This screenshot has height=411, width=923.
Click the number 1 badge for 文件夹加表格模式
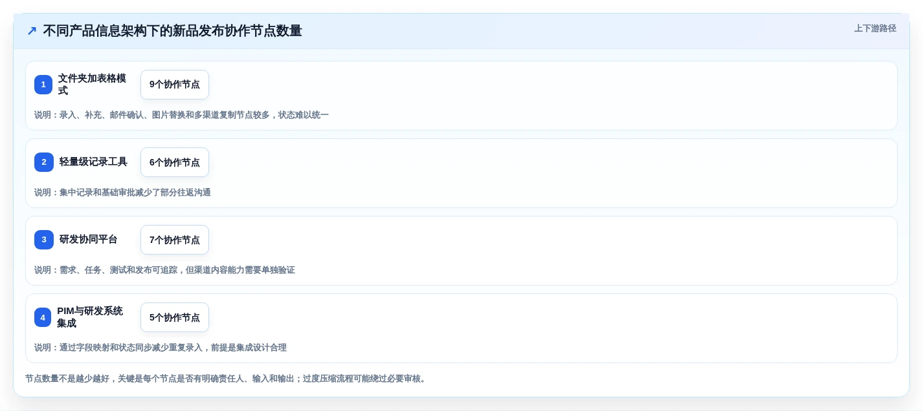pyautogui.click(x=43, y=85)
